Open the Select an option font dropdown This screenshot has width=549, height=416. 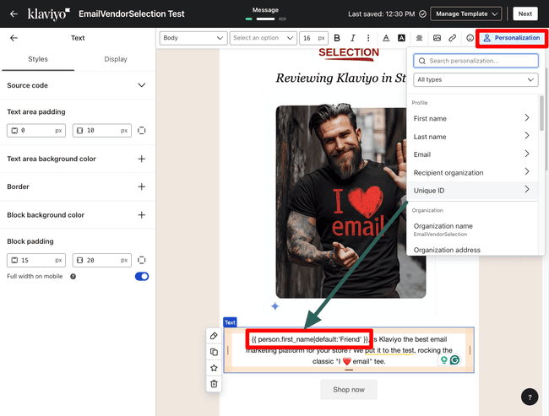tap(263, 38)
